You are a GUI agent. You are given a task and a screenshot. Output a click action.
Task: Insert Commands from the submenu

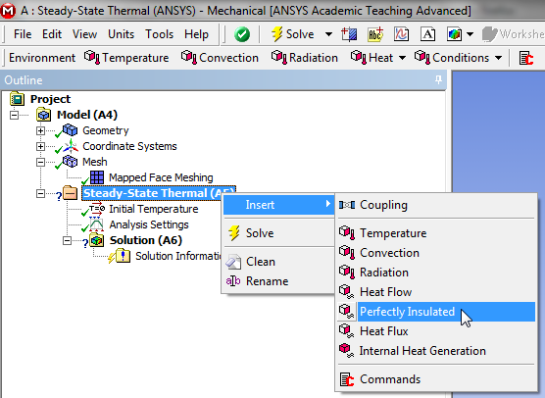(x=436, y=379)
